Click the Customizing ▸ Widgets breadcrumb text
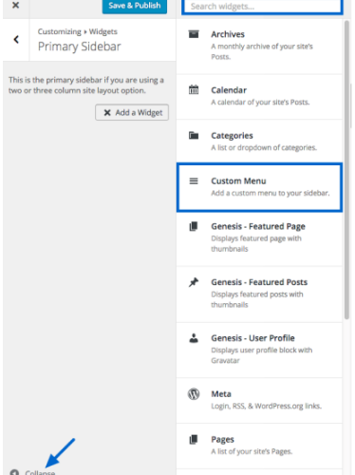The height and width of the screenshot is (475, 355). [x=78, y=31]
